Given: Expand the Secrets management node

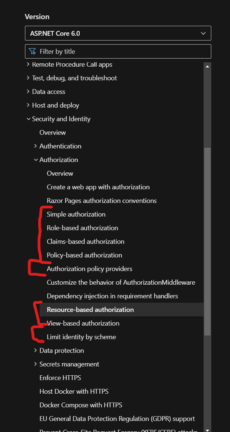Looking at the screenshot, I should (36, 364).
